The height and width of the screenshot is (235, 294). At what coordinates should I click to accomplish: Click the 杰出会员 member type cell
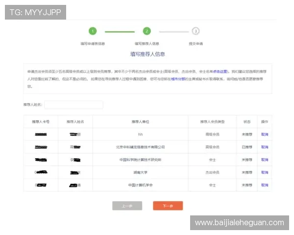(x=212, y=172)
